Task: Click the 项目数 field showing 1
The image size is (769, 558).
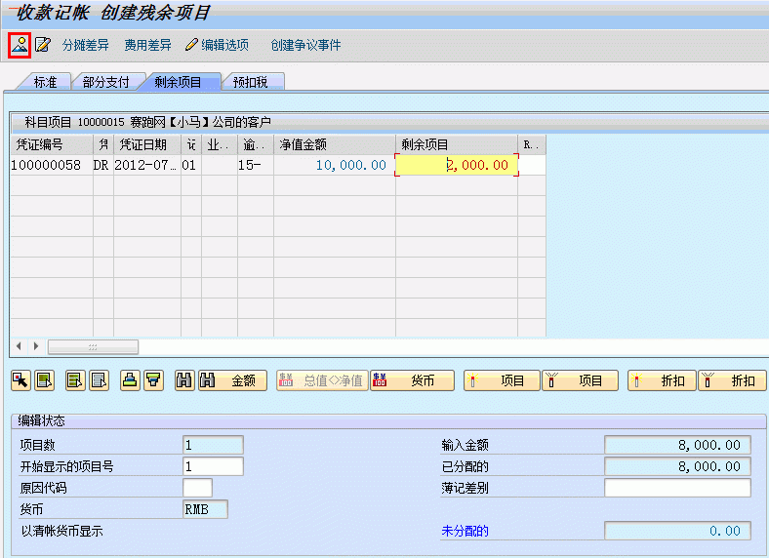Action: tap(213, 445)
